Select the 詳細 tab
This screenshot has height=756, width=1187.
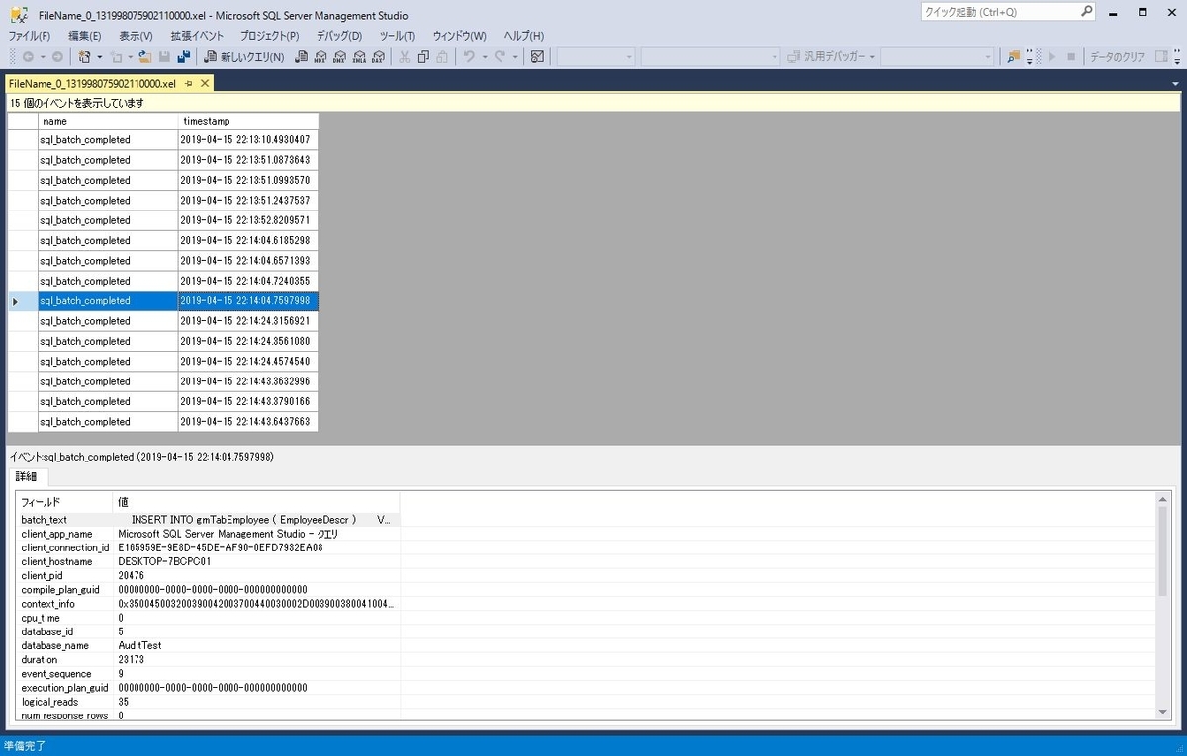[x=26, y=477]
